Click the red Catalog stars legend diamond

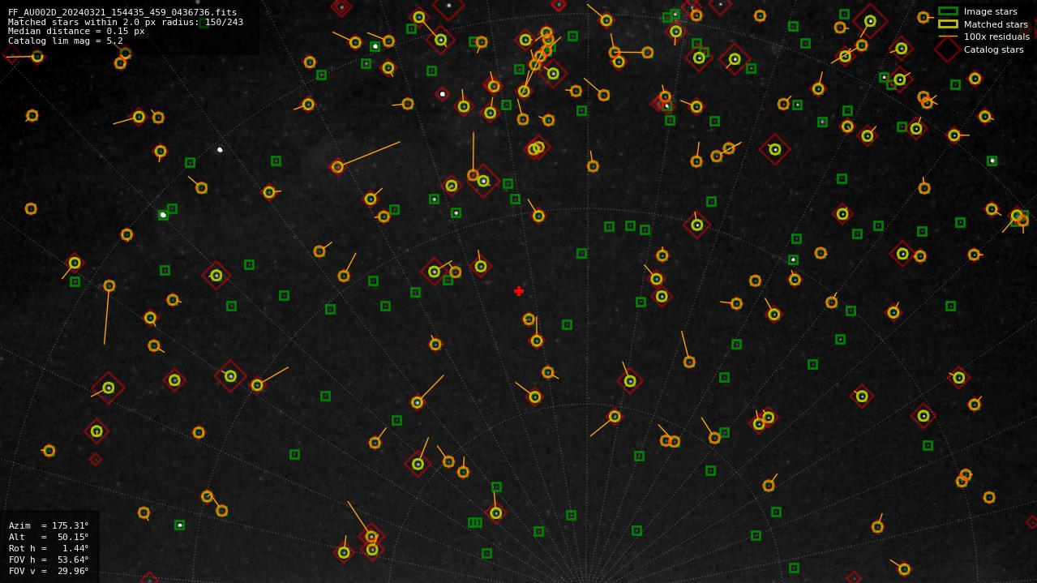pos(948,49)
